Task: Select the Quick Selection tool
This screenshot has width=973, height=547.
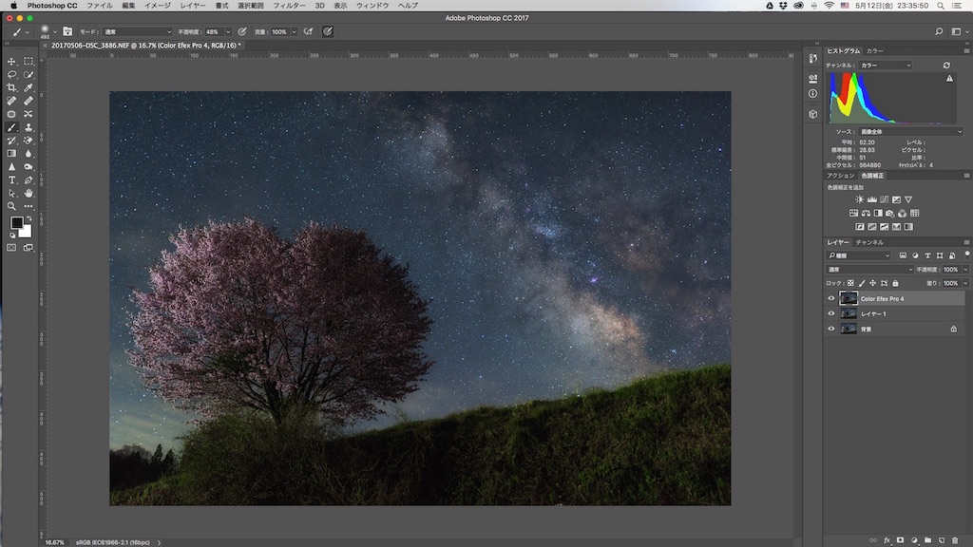Action: pyautogui.click(x=29, y=74)
